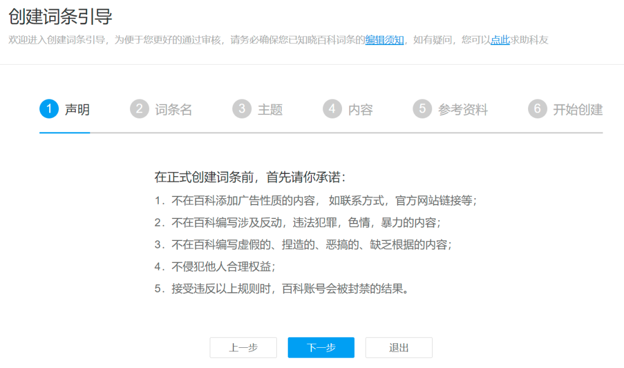Switch to the 声明 step label
This screenshot has width=624, height=368.
(x=77, y=109)
